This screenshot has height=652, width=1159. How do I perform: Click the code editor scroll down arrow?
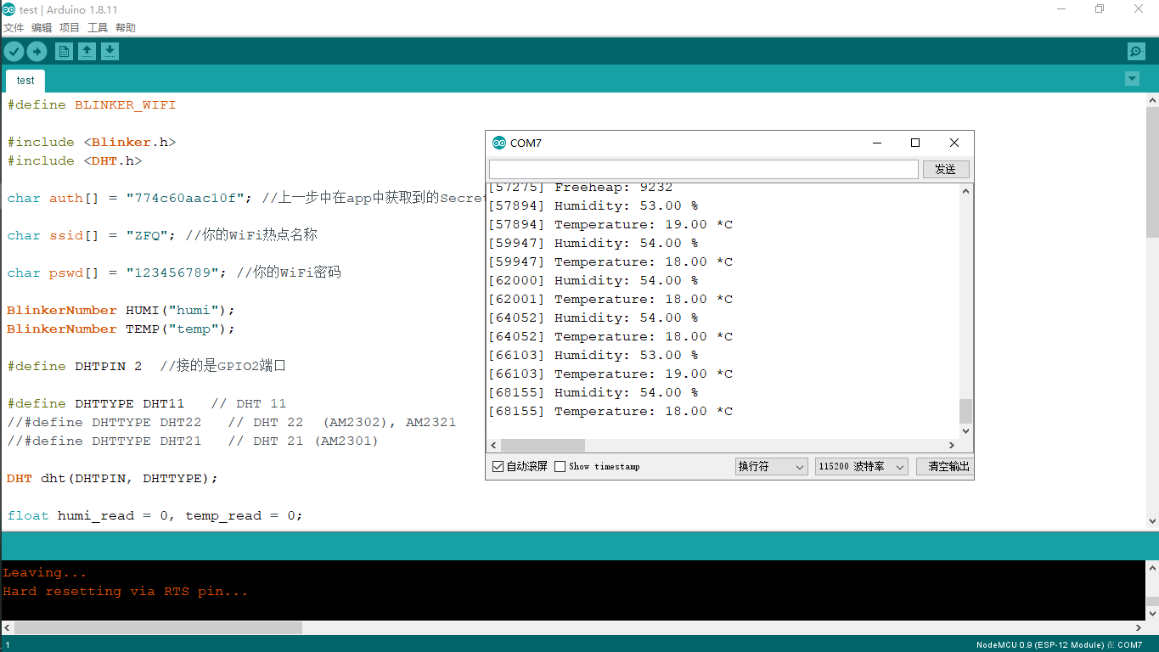click(1152, 521)
